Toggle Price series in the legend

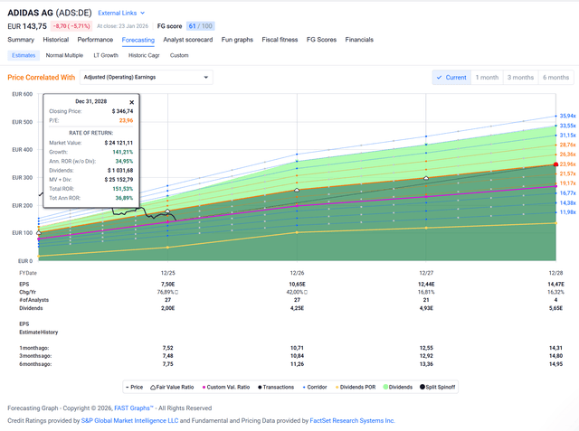click(127, 387)
